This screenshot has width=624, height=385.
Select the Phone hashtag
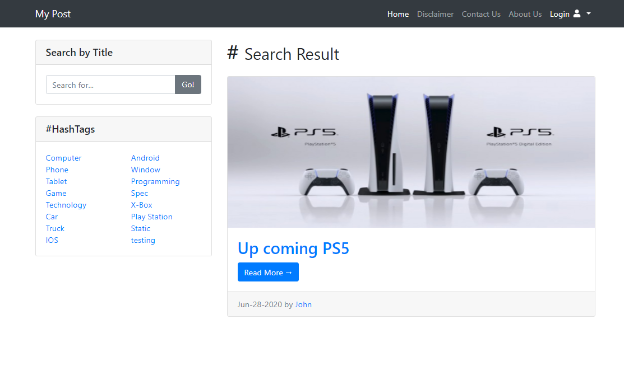(57, 170)
